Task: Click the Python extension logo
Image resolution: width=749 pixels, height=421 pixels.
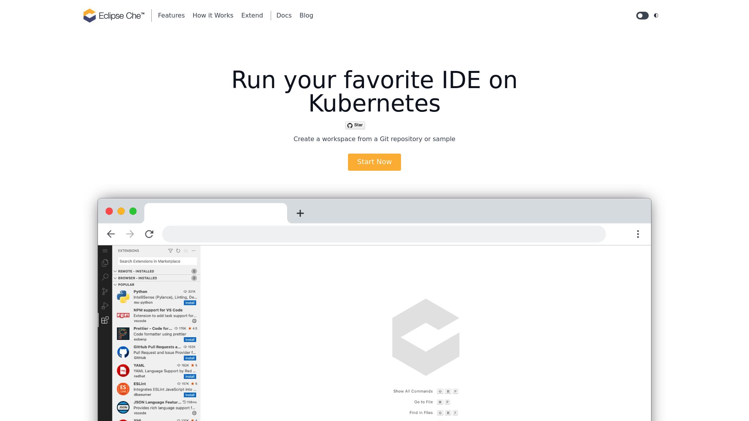Action: [123, 297]
